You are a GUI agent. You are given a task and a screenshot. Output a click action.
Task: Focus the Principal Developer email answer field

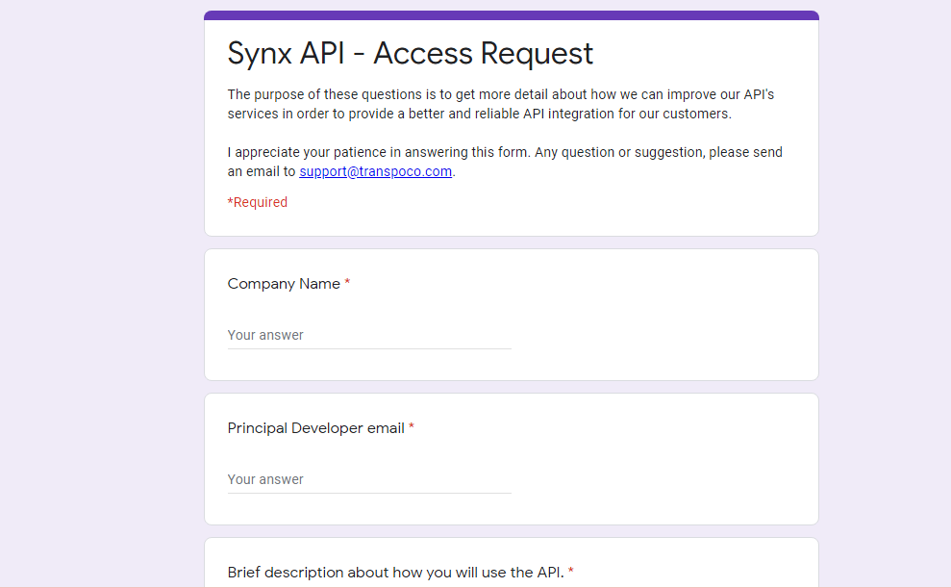(x=369, y=479)
